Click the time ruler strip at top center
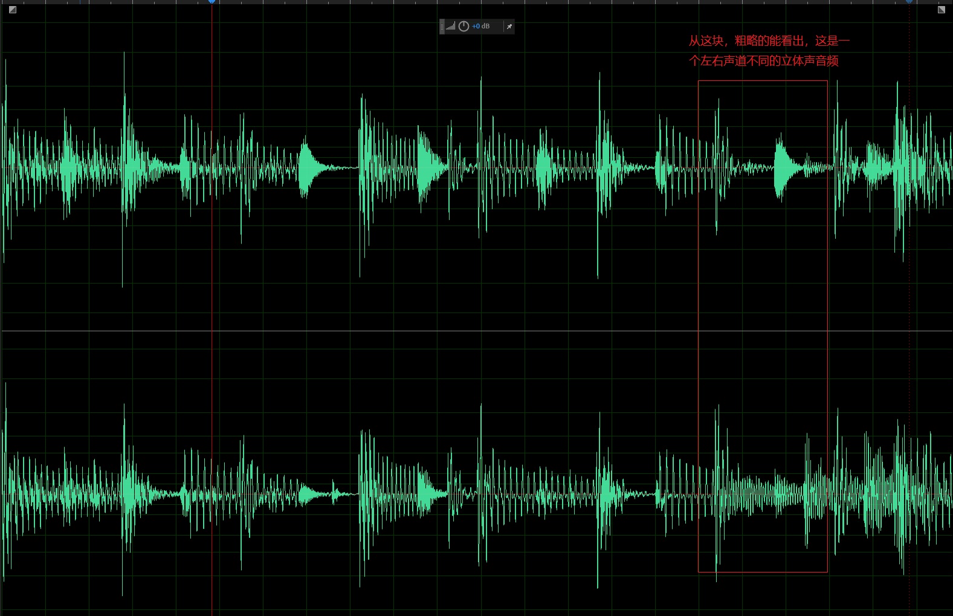 click(x=476, y=2)
